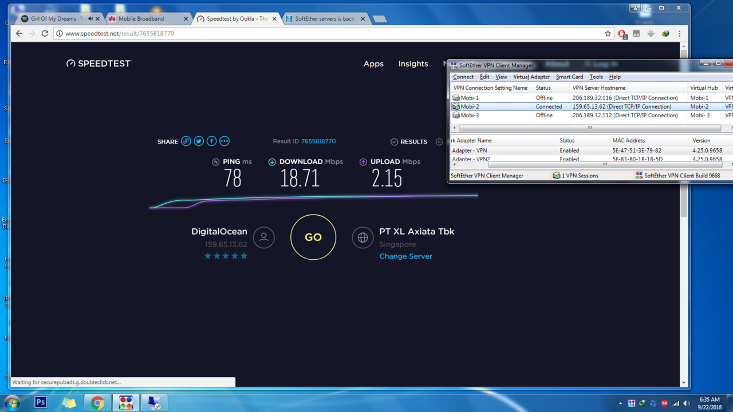
Task: Click the volume speaker tray icon
Action: pos(687,403)
